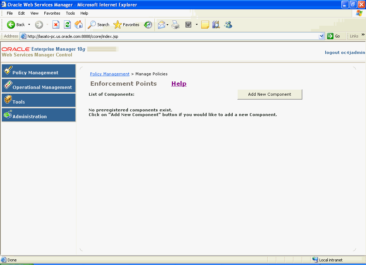This screenshot has width=366, height=265.
Task: Click "No preregistered components exist." message
Action: point(130,110)
